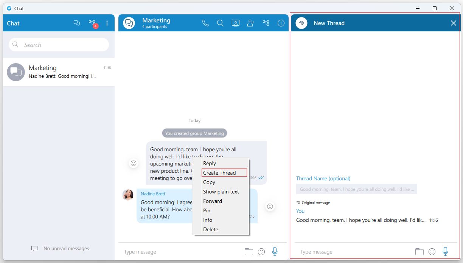The height and width of the screenshot is (263, 463).
Task: Select the Marketing conversation in chat list
Action: [59, 72]
